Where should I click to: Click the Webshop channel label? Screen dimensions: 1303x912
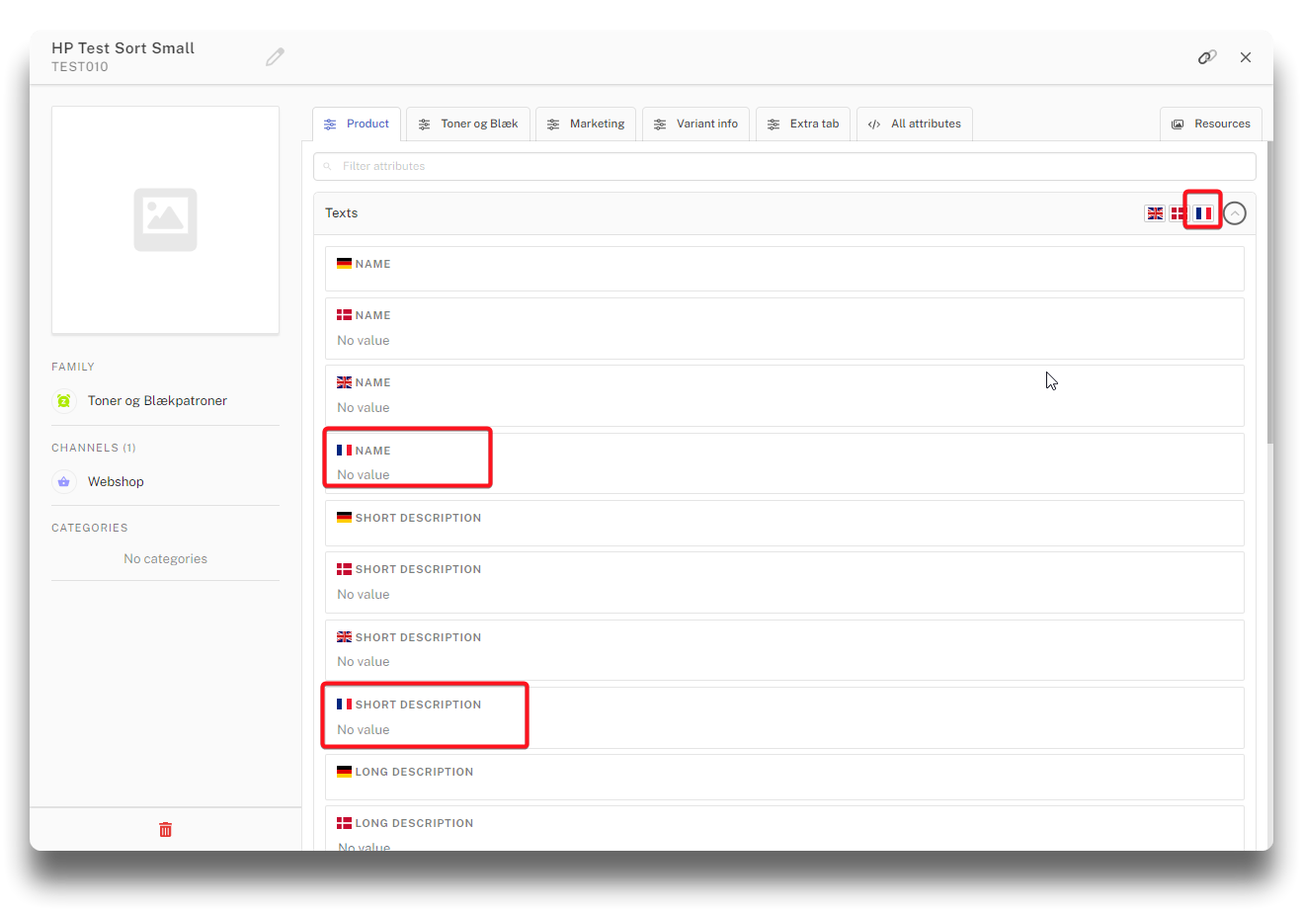[x=116, y=481]
